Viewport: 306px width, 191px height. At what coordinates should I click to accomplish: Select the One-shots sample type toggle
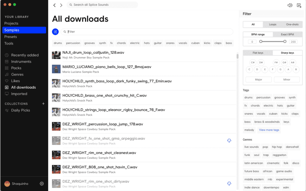[x=292, y=25]
